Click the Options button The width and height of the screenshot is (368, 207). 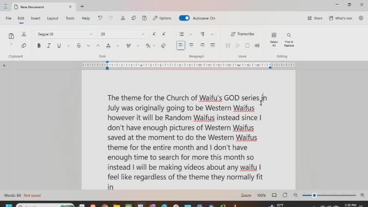point(162,18)
